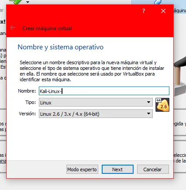The width and height of the screenshot is (186, 190).
Task: Cancel the virtual machine creation
Action: coord(153,169)
